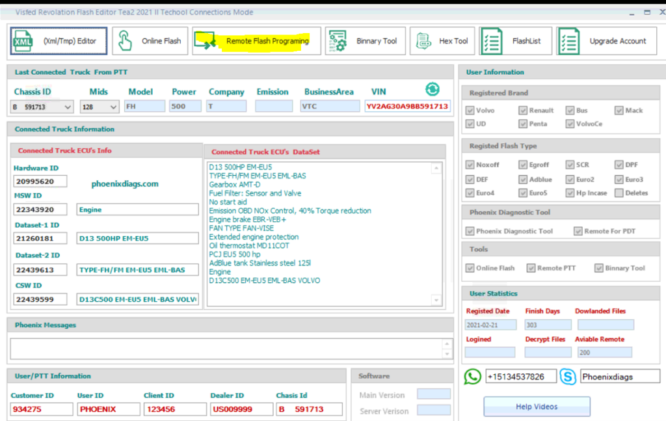Toggle the Bus brand checkbox
The height and width of the screenshot is (421, 666).
pos(570,111)
